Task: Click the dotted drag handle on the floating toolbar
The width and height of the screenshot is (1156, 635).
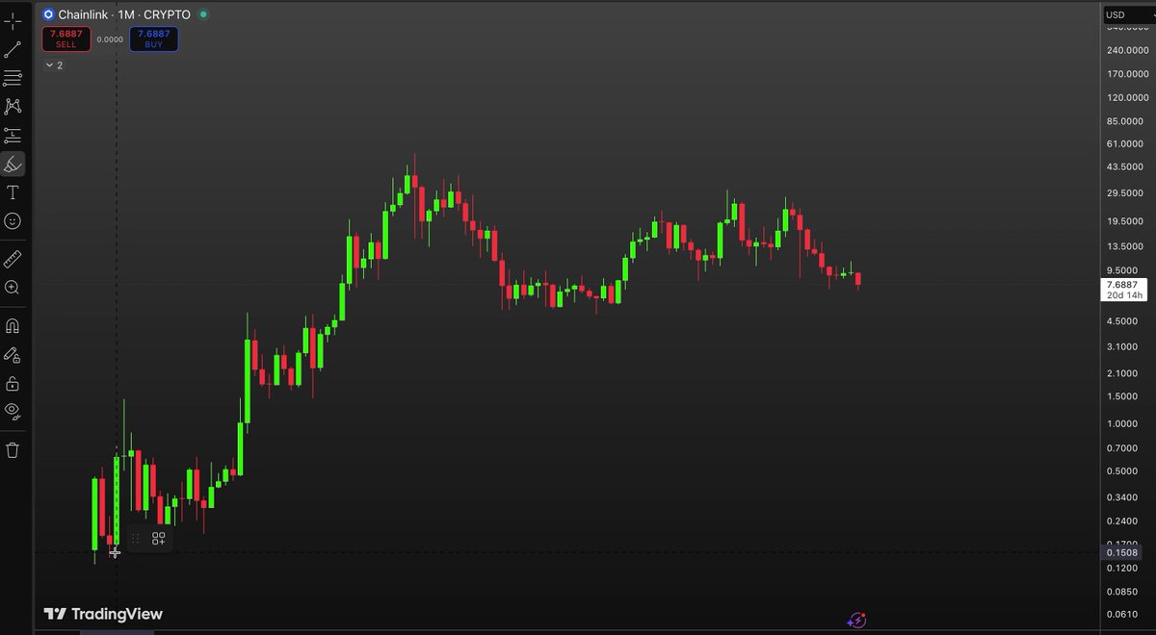Action: point(135,539)
